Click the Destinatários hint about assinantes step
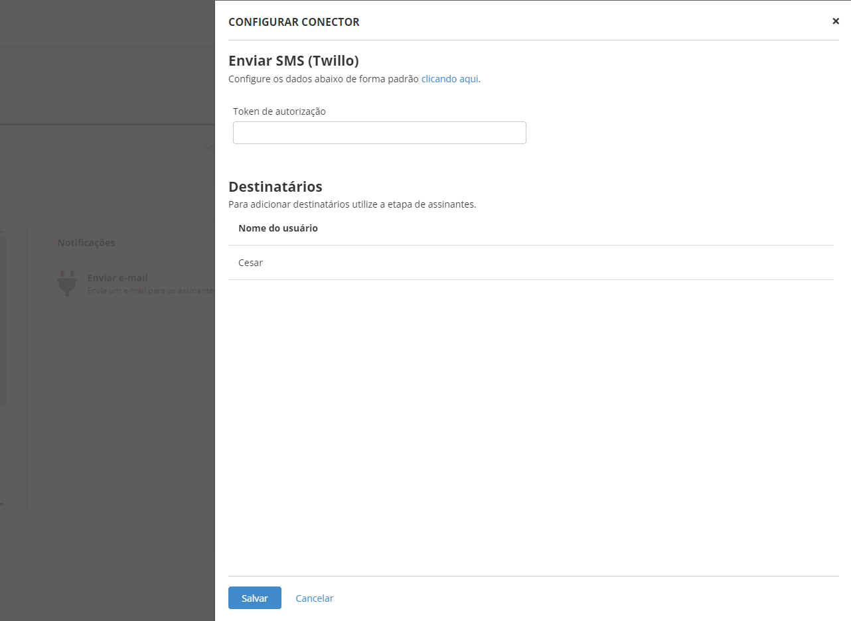 352,204
